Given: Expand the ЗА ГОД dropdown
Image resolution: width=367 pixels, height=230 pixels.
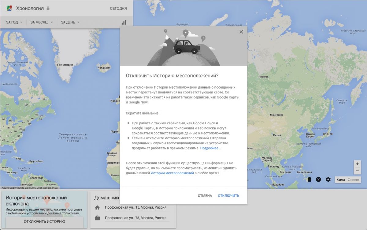Looking at the screenshot, I should coord(14,22).
